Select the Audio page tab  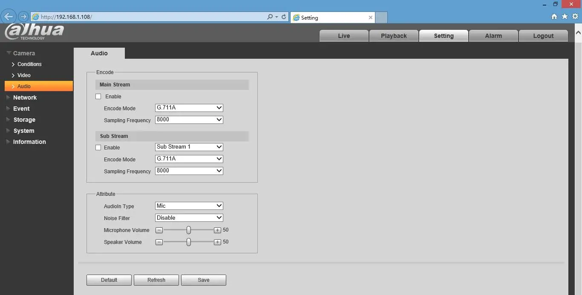99,53
